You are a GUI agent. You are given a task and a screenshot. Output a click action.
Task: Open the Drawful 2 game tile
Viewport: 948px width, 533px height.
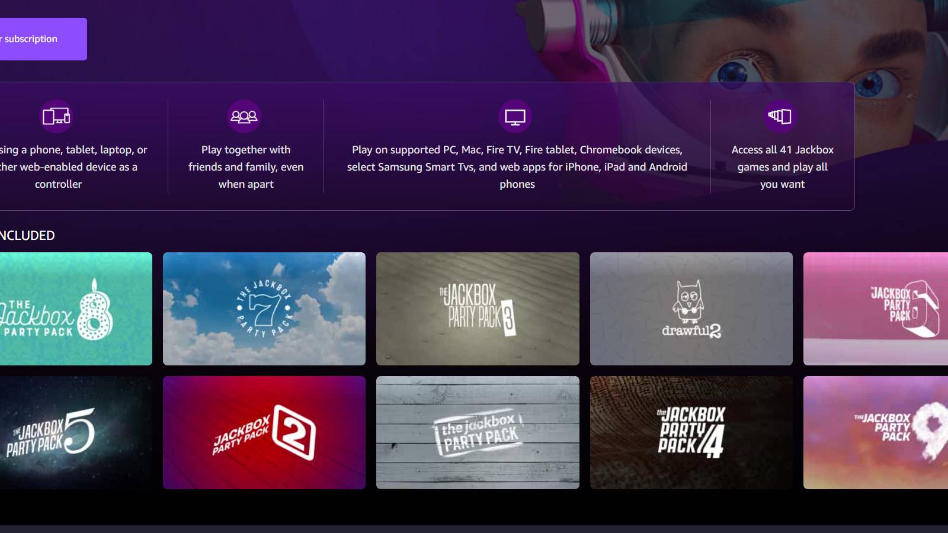pos(691,309)
